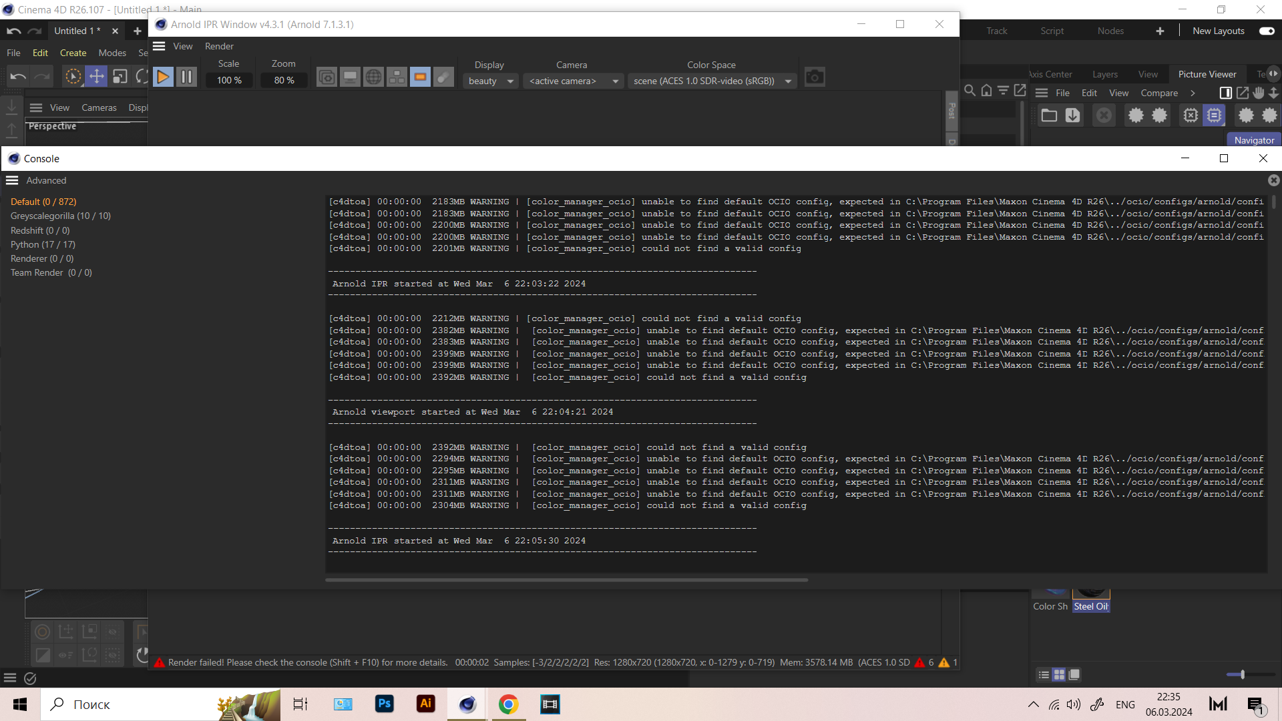Open the Render menu in Arnold IPR window
Image resolution: width=1282 pixels, height=721 pixels.
click(219, 46)
